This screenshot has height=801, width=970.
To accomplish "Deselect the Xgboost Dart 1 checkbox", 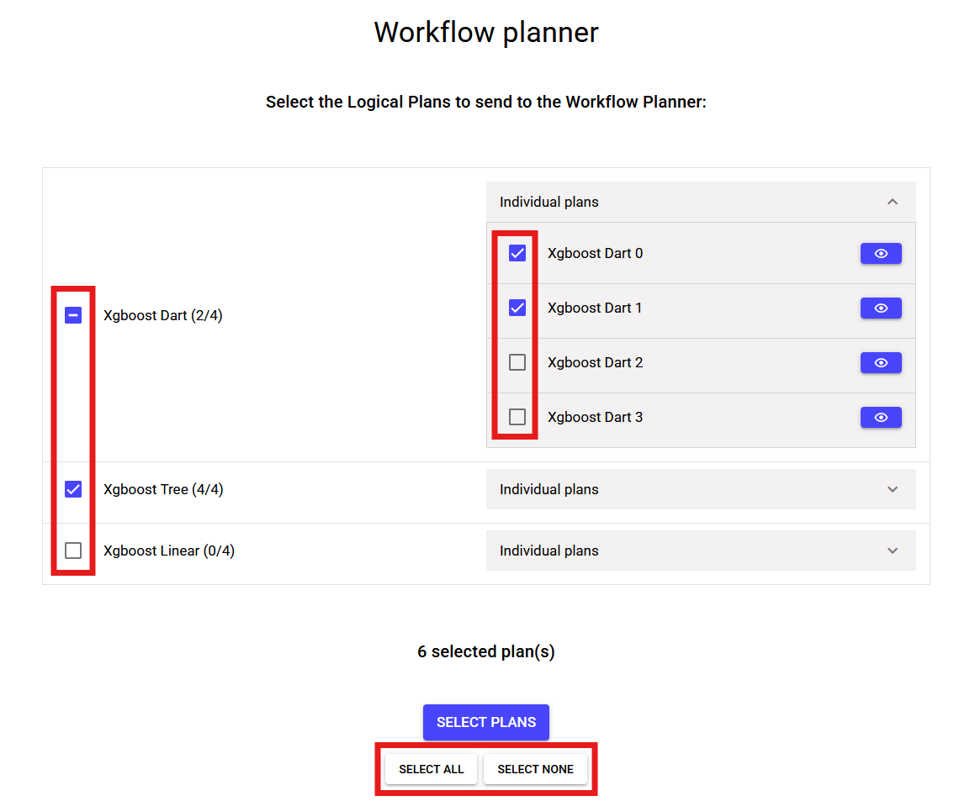I will [516, 308].
